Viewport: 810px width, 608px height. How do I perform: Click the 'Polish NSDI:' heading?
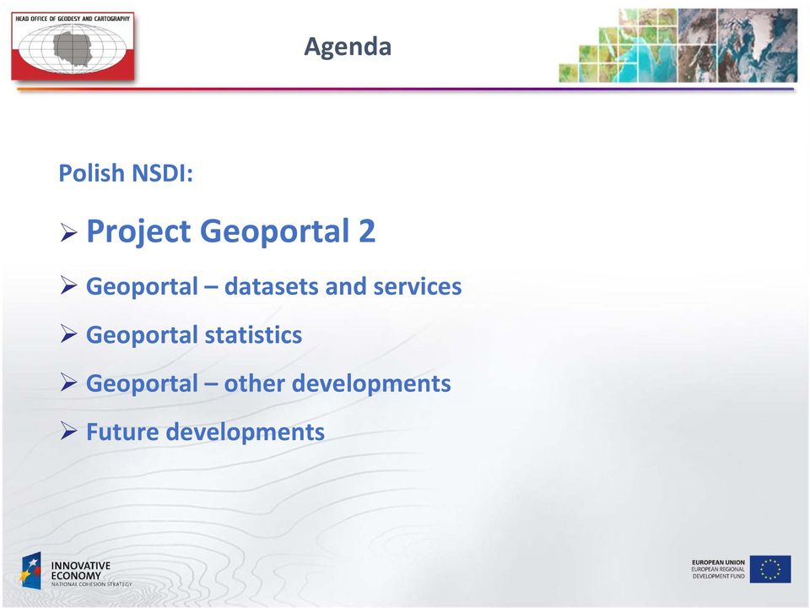126,172
